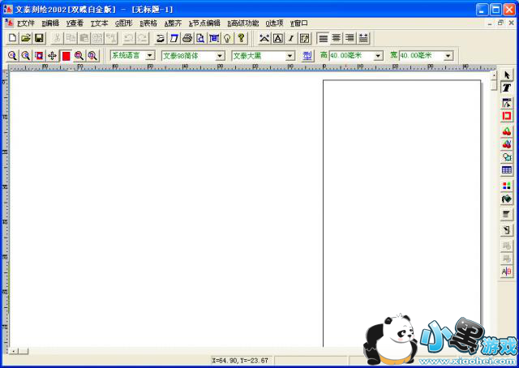Save the document with the floppy disk icon
The width and height of the screenshot is (519, 368).
[x=40, y=38]
